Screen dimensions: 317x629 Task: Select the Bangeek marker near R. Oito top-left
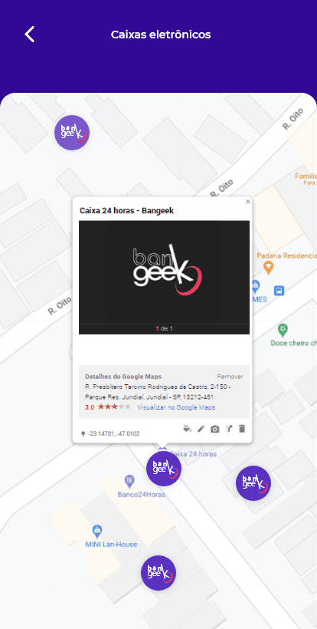tap(72, 133)
